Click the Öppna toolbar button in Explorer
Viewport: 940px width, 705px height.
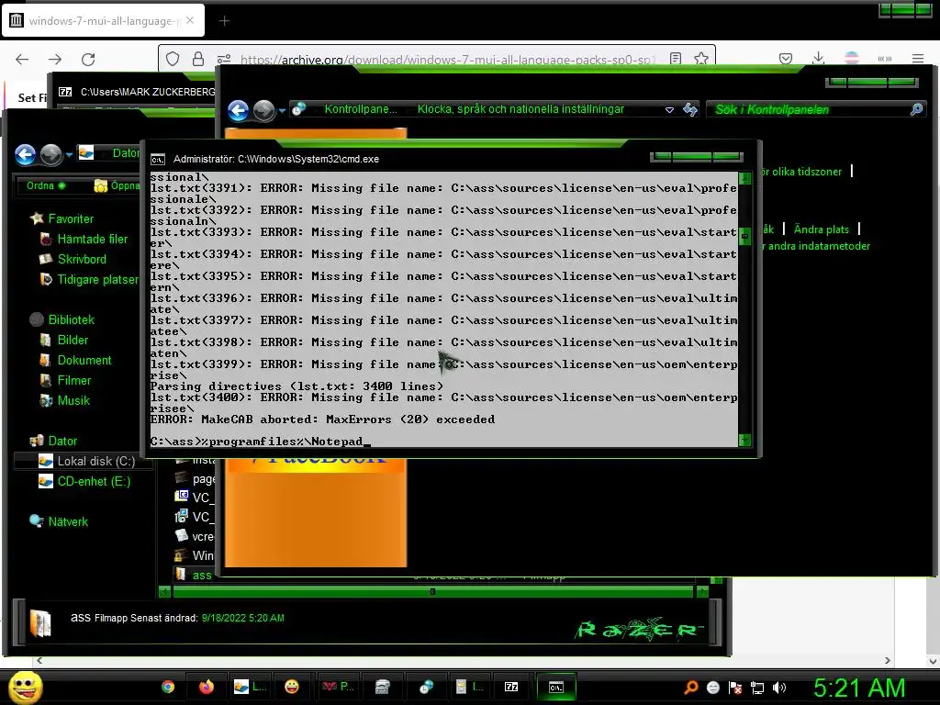pos(117,185)
